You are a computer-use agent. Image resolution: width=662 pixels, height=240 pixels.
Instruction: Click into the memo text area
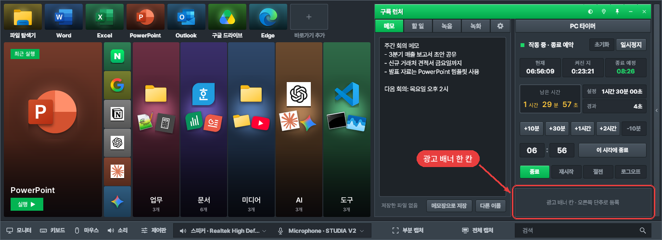442,117
